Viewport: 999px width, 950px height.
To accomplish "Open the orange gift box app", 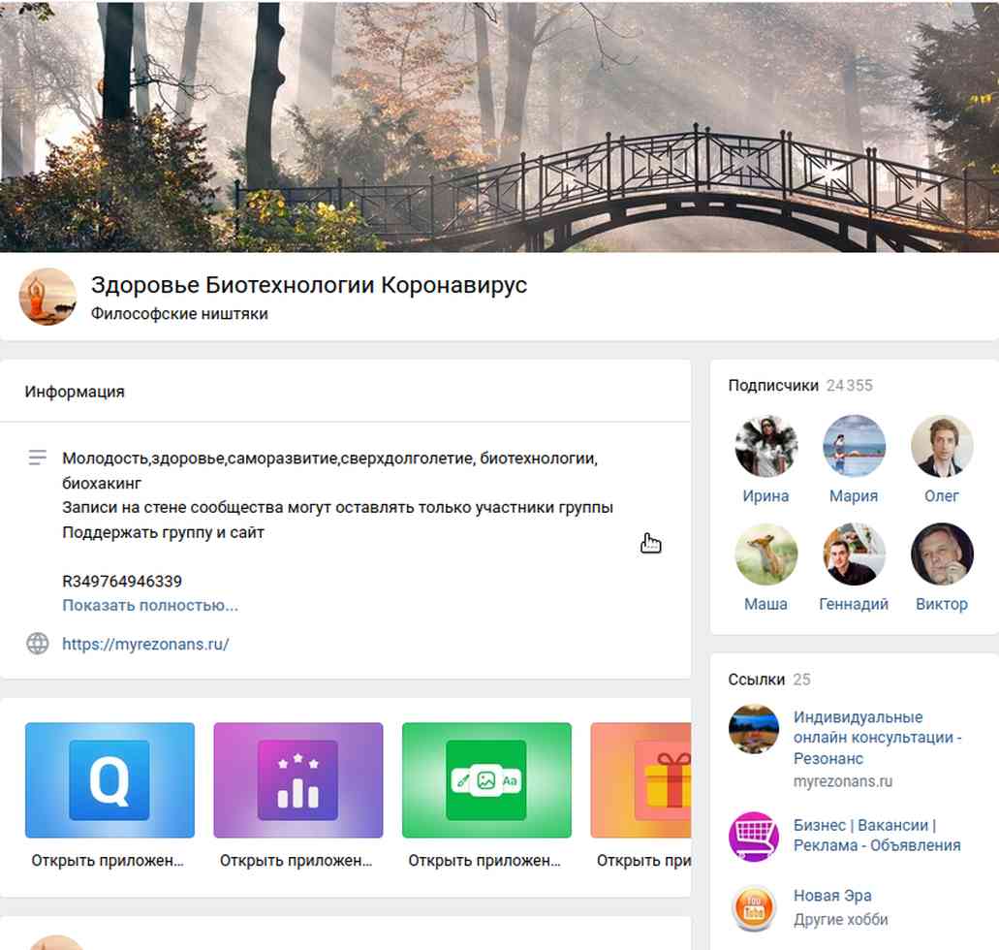I will [x=640, y=779].
